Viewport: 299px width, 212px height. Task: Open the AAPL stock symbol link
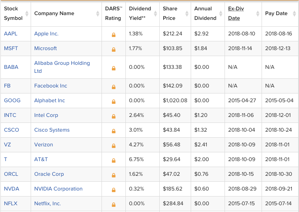point(11,34)
